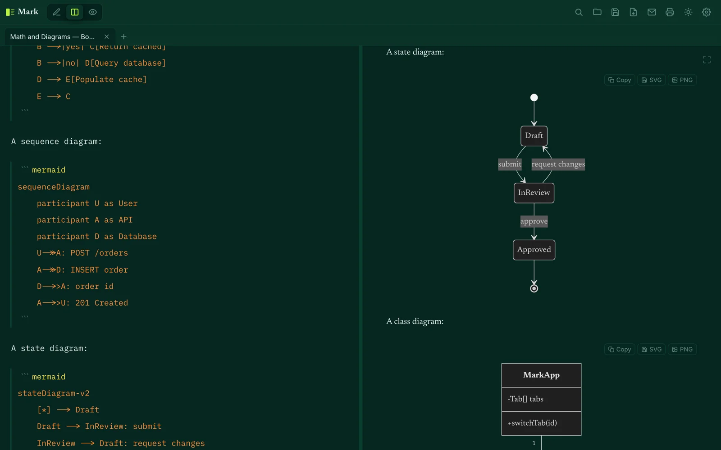Click the "order id" code line

pos(75,287)
